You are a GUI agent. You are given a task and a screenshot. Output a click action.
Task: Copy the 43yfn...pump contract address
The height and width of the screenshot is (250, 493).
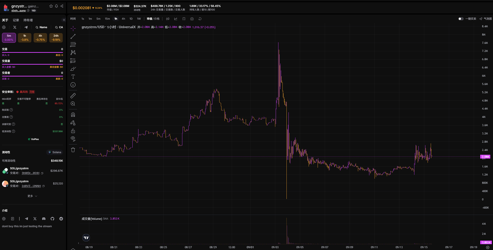click(28, 11)
